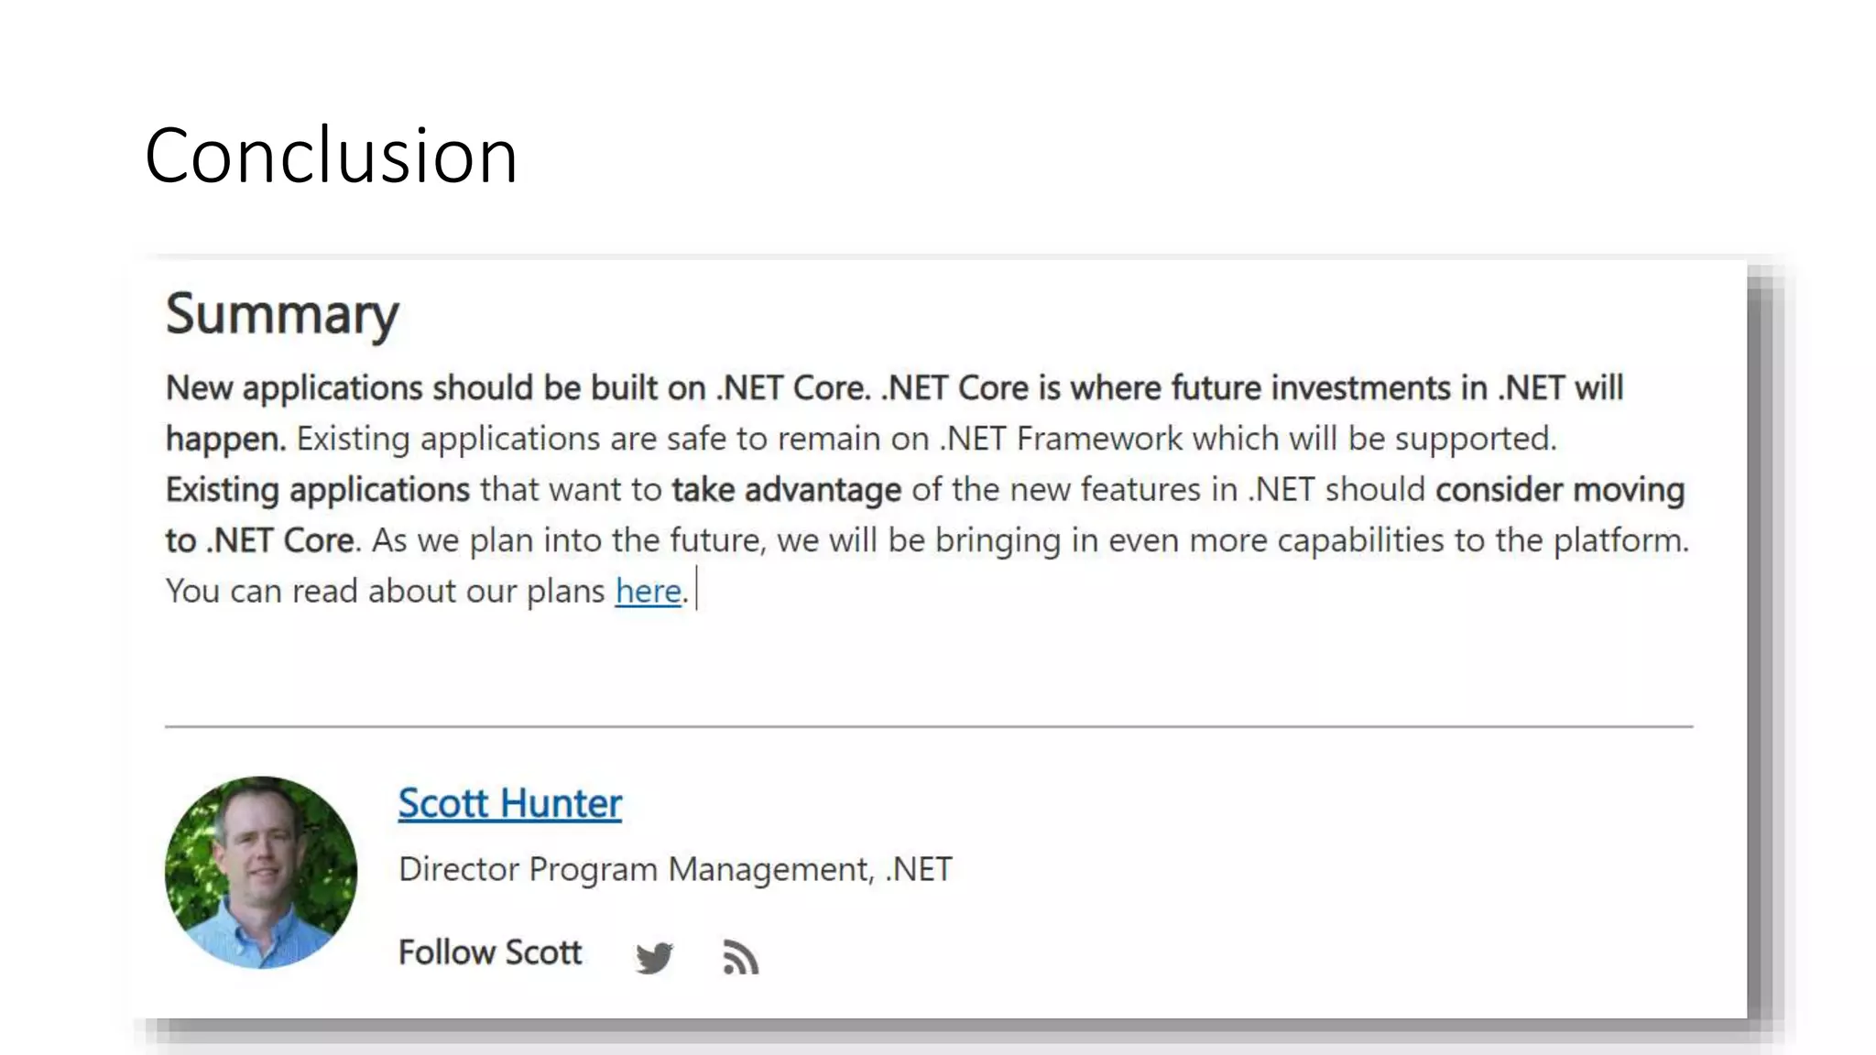Follow the "here" plans link

coord(648,592)
